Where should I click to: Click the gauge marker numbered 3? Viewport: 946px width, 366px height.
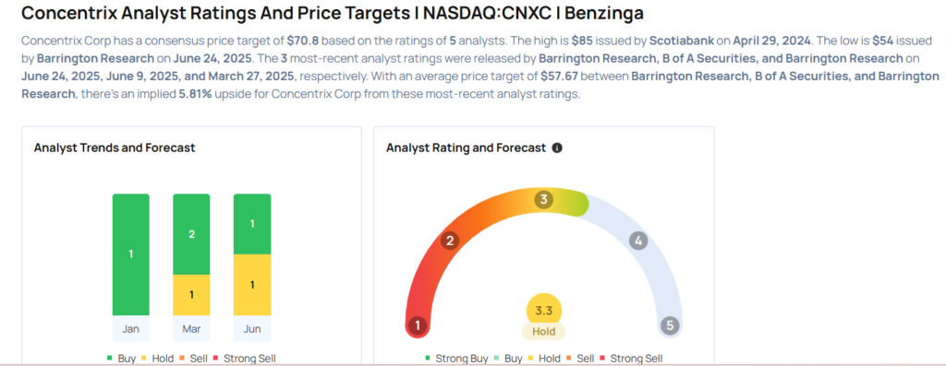click(x=543, y=200)
